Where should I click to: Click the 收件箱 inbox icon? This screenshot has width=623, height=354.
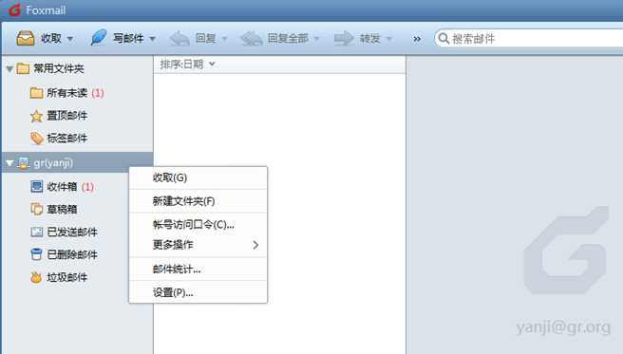click(x=36, y=187)
